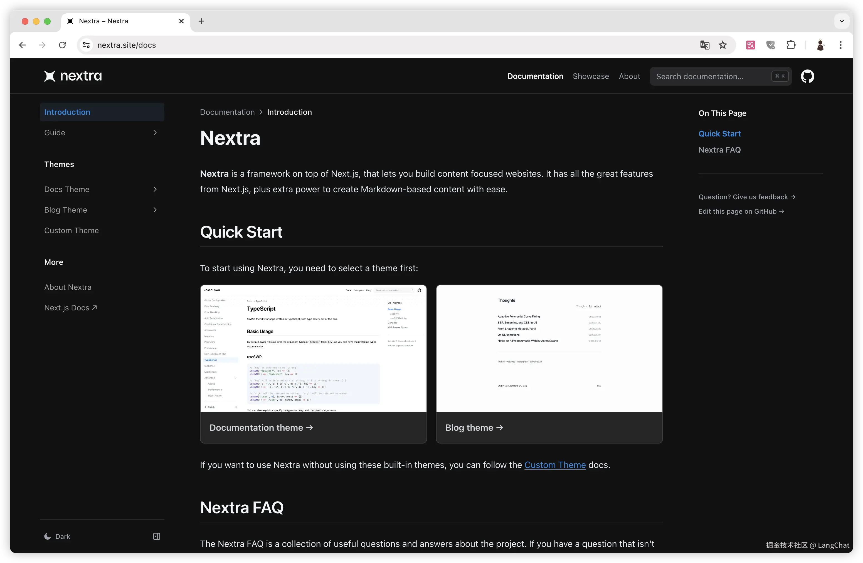Click Edit this page on GitHub
863x563 pixels.
[741, 211]
